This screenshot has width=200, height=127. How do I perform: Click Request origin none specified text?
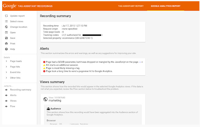(70, 29)
